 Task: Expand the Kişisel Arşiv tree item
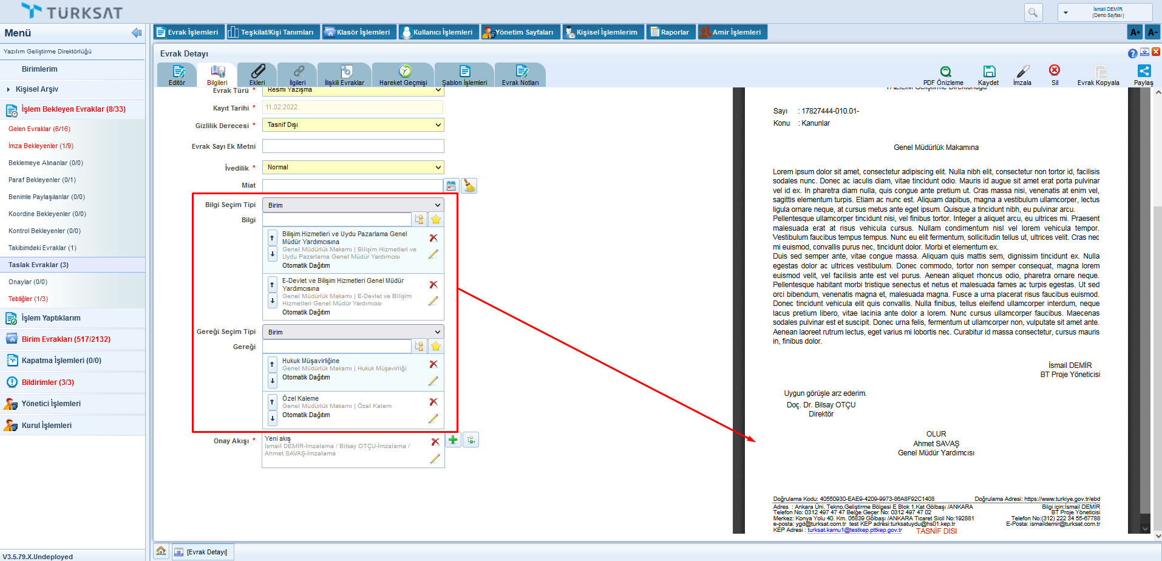[x=8, y=89]
